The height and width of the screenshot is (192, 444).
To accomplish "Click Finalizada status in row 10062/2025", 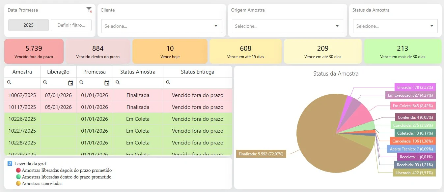I will coord(138,95).
